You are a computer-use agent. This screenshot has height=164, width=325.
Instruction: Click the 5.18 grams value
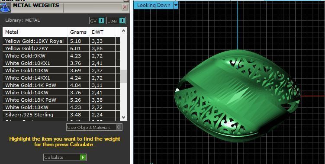click(x=75, y=41)
